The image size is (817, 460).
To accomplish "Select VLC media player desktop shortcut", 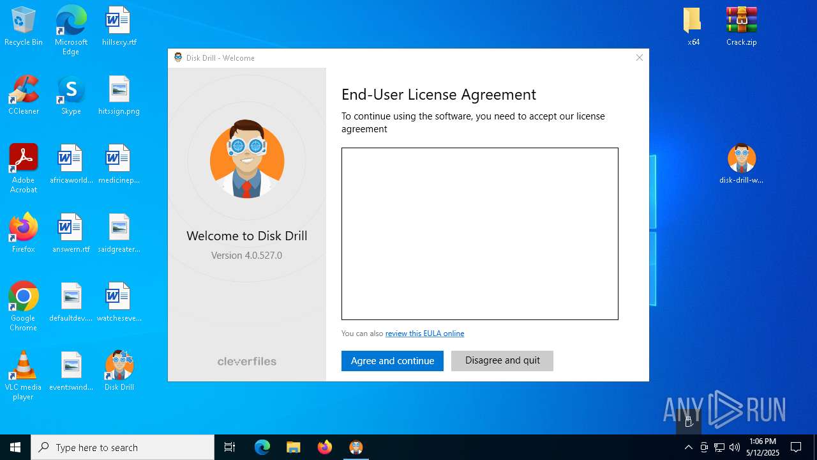I will point(23,376).
